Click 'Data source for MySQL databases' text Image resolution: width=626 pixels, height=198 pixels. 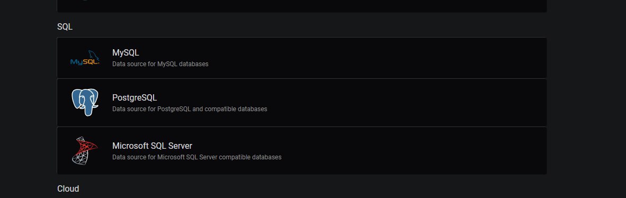(160, 64)
